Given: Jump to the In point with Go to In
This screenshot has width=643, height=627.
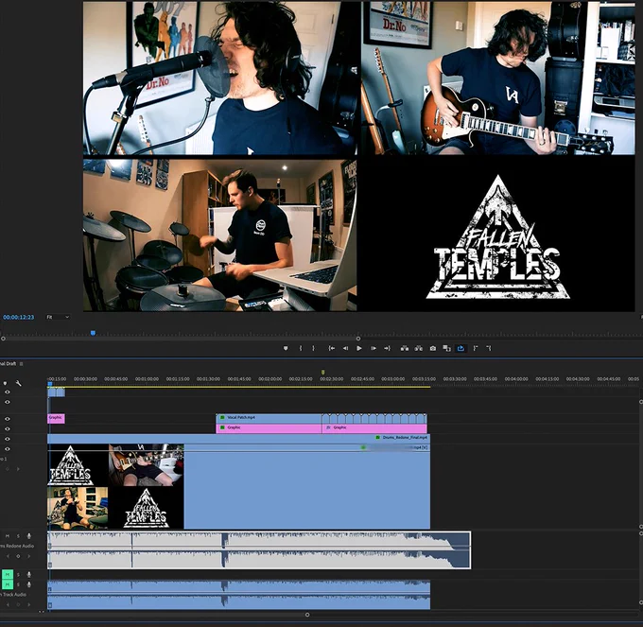Looking at the screenshot, I should [x=331, y=348].
